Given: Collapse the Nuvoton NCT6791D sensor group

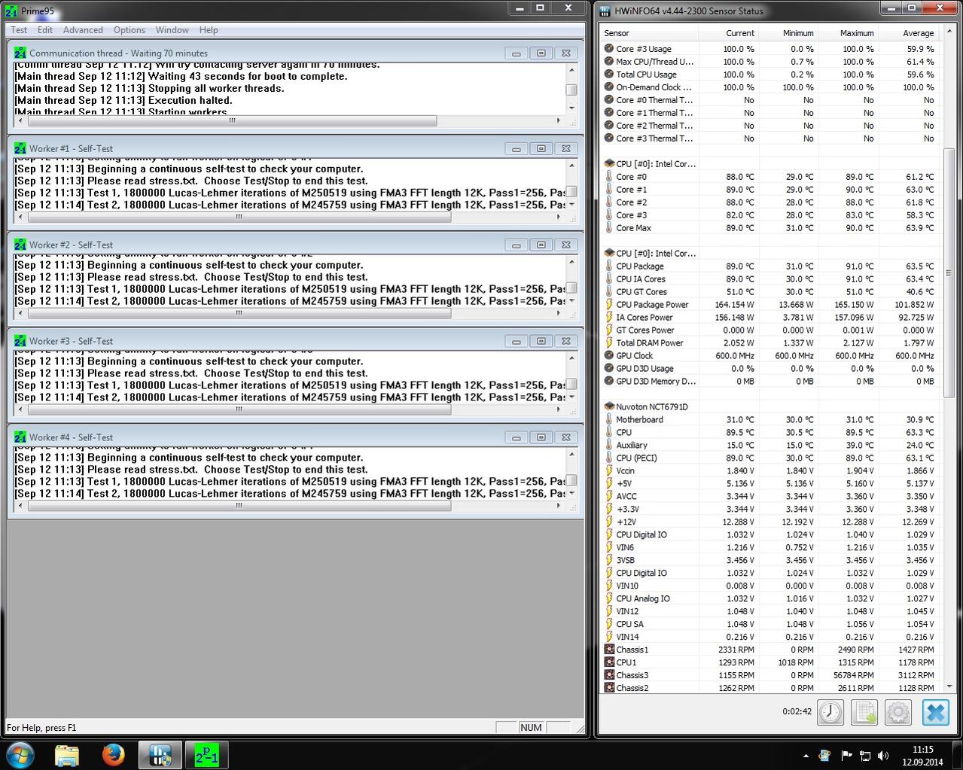Looking at the screenshot, I should point(608,407).
